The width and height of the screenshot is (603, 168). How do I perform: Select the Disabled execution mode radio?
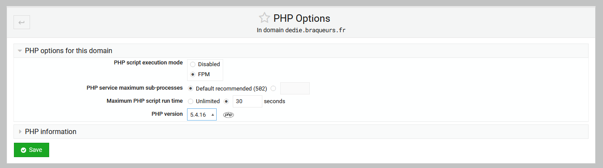click(x=193, y=64)
